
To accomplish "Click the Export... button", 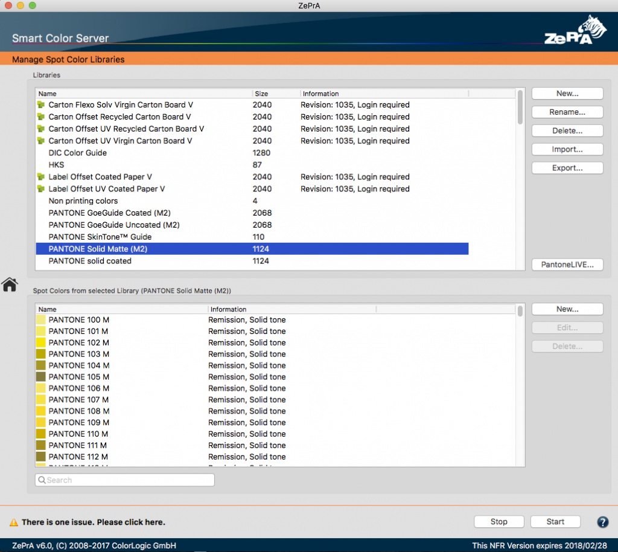I will tap(567, 168).
